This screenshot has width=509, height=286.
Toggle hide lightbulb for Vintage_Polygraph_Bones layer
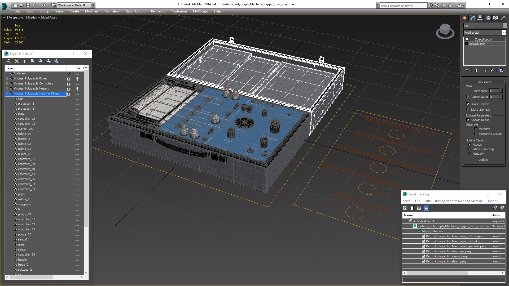pyautogui.click(x=77, y=78)
